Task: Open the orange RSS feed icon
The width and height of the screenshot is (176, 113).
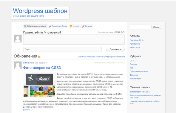Action: coord(39,57)
